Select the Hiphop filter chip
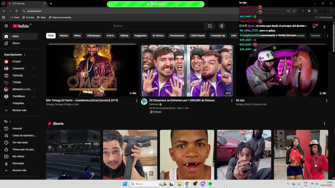This screenshot has width=335, height=188. point(124,36)
